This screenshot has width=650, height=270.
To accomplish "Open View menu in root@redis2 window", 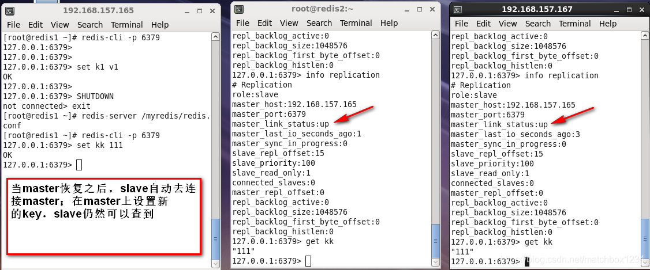I will click(289, 23).
